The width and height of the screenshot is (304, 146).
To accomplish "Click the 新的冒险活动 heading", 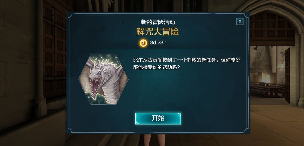I will 158,22.
